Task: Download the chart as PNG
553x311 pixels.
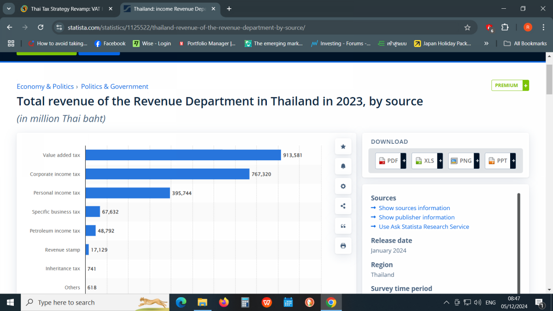Action: pos(464,161)
